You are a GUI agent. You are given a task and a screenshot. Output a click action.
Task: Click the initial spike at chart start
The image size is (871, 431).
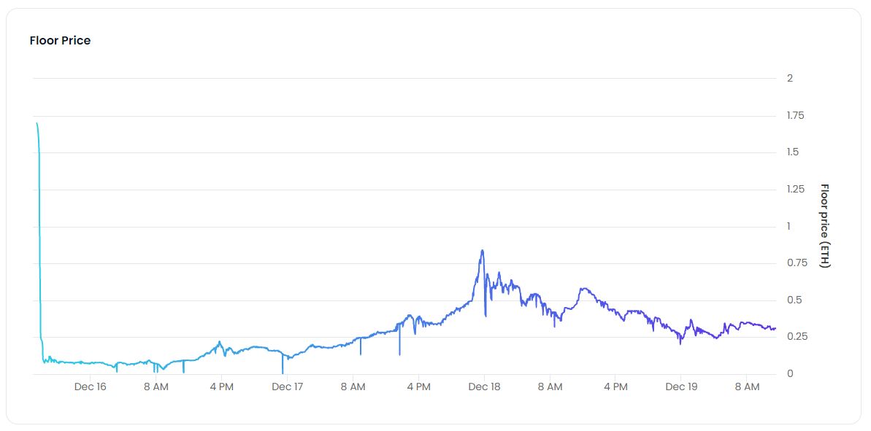point(37,124)
